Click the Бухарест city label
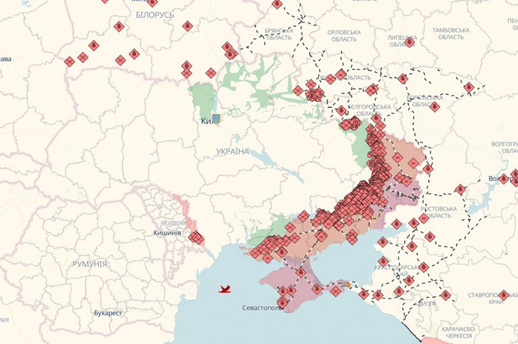 (x=107, y=313)
